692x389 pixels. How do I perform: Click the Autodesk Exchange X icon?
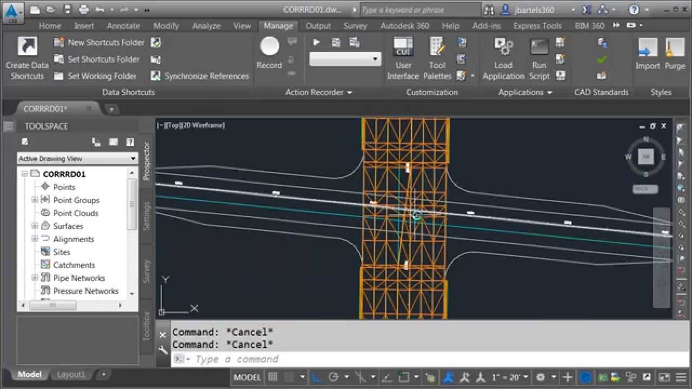tap(587, 10)
